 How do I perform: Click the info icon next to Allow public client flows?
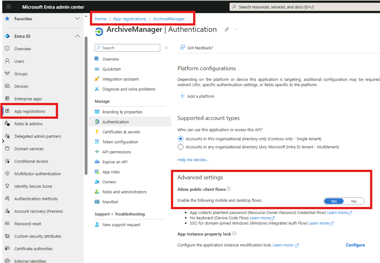(x=229, y=189)
